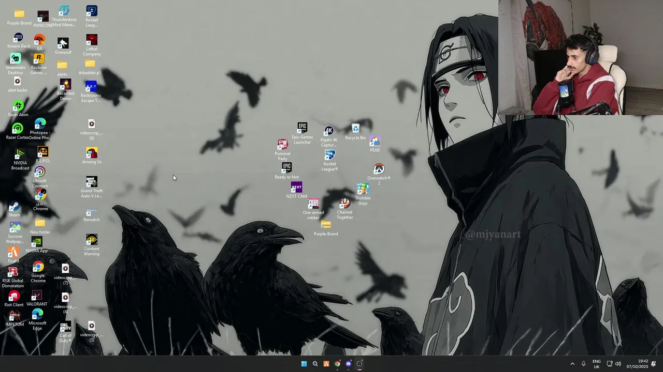663x372 pixels.
Task: Select the Lethal Company shortcut
Action: tap(92, 45)
